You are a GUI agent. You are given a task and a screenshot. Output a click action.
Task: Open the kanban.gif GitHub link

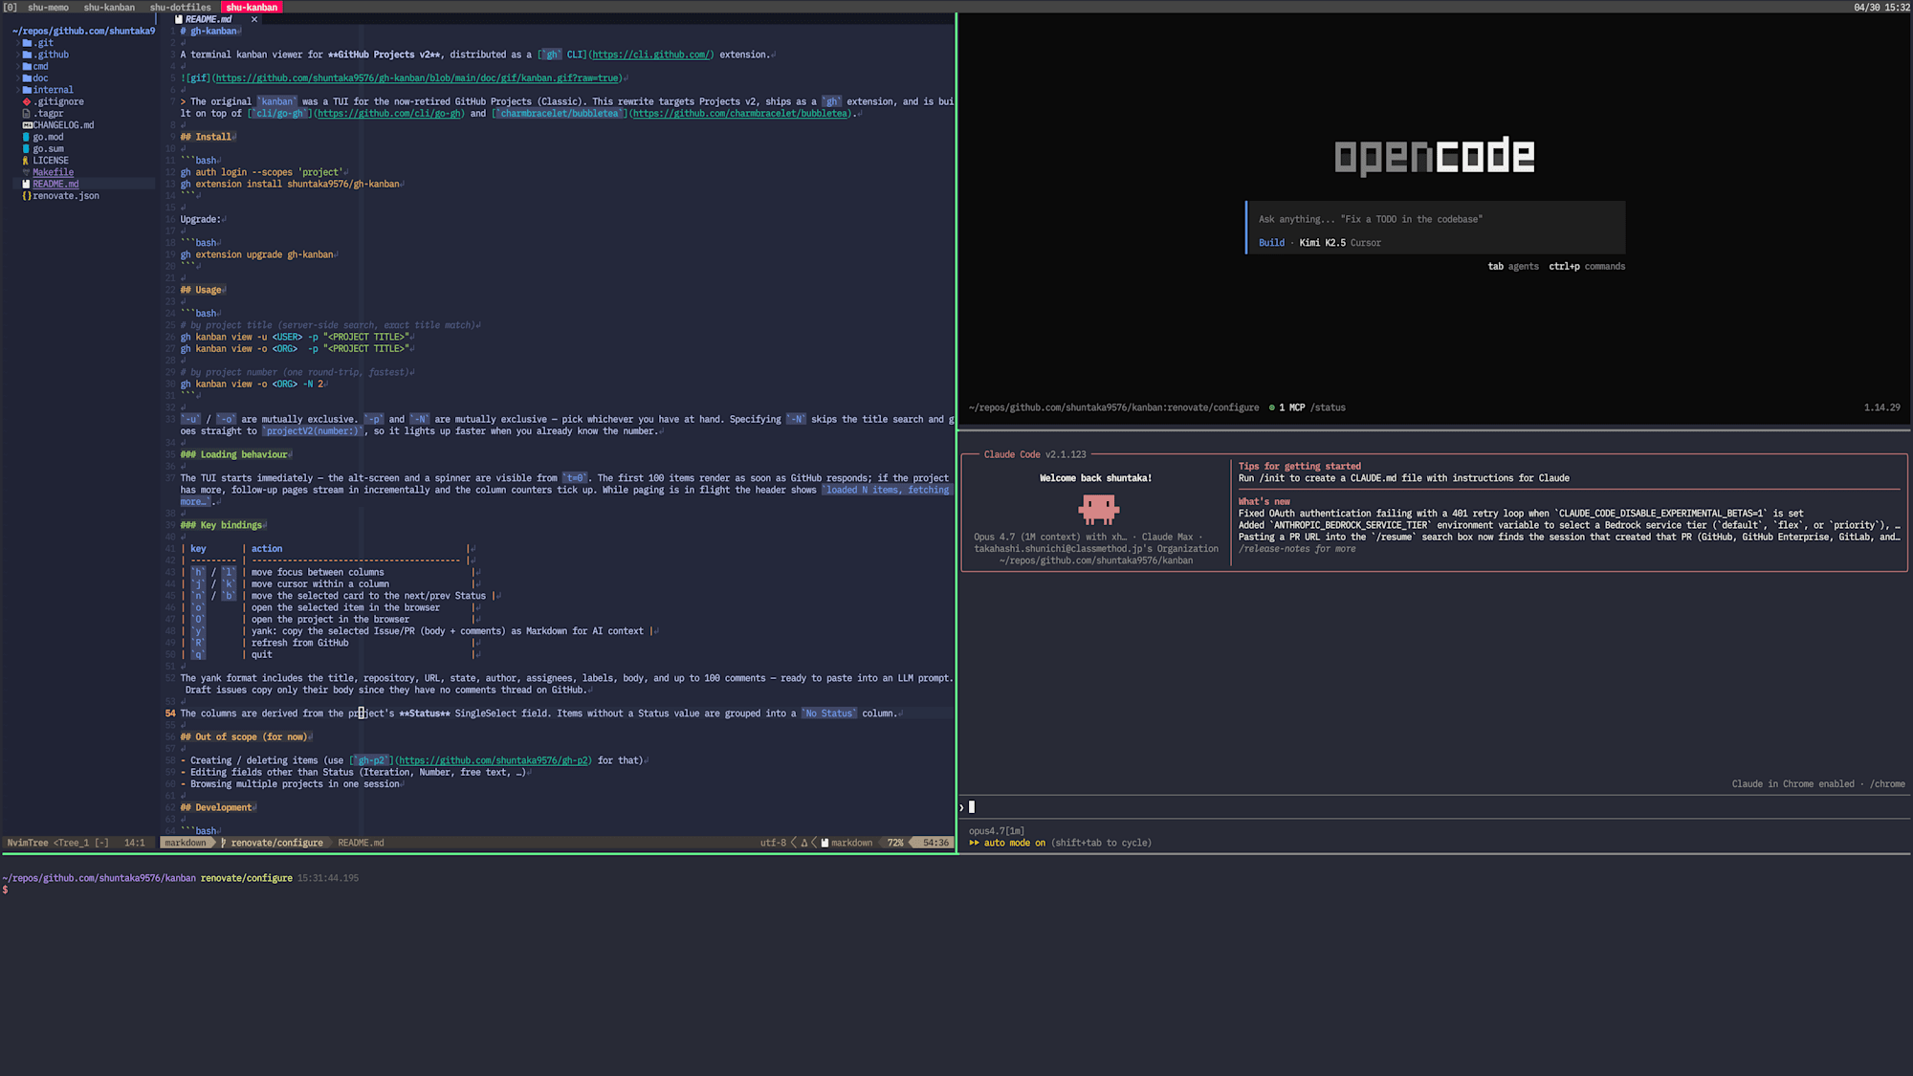[417, 78]
